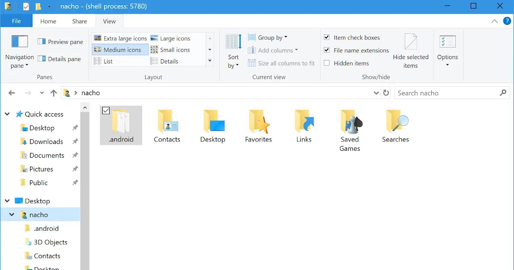Select Contacts in navigation tree
Screen dimensions: 514x270
(47, 256)
